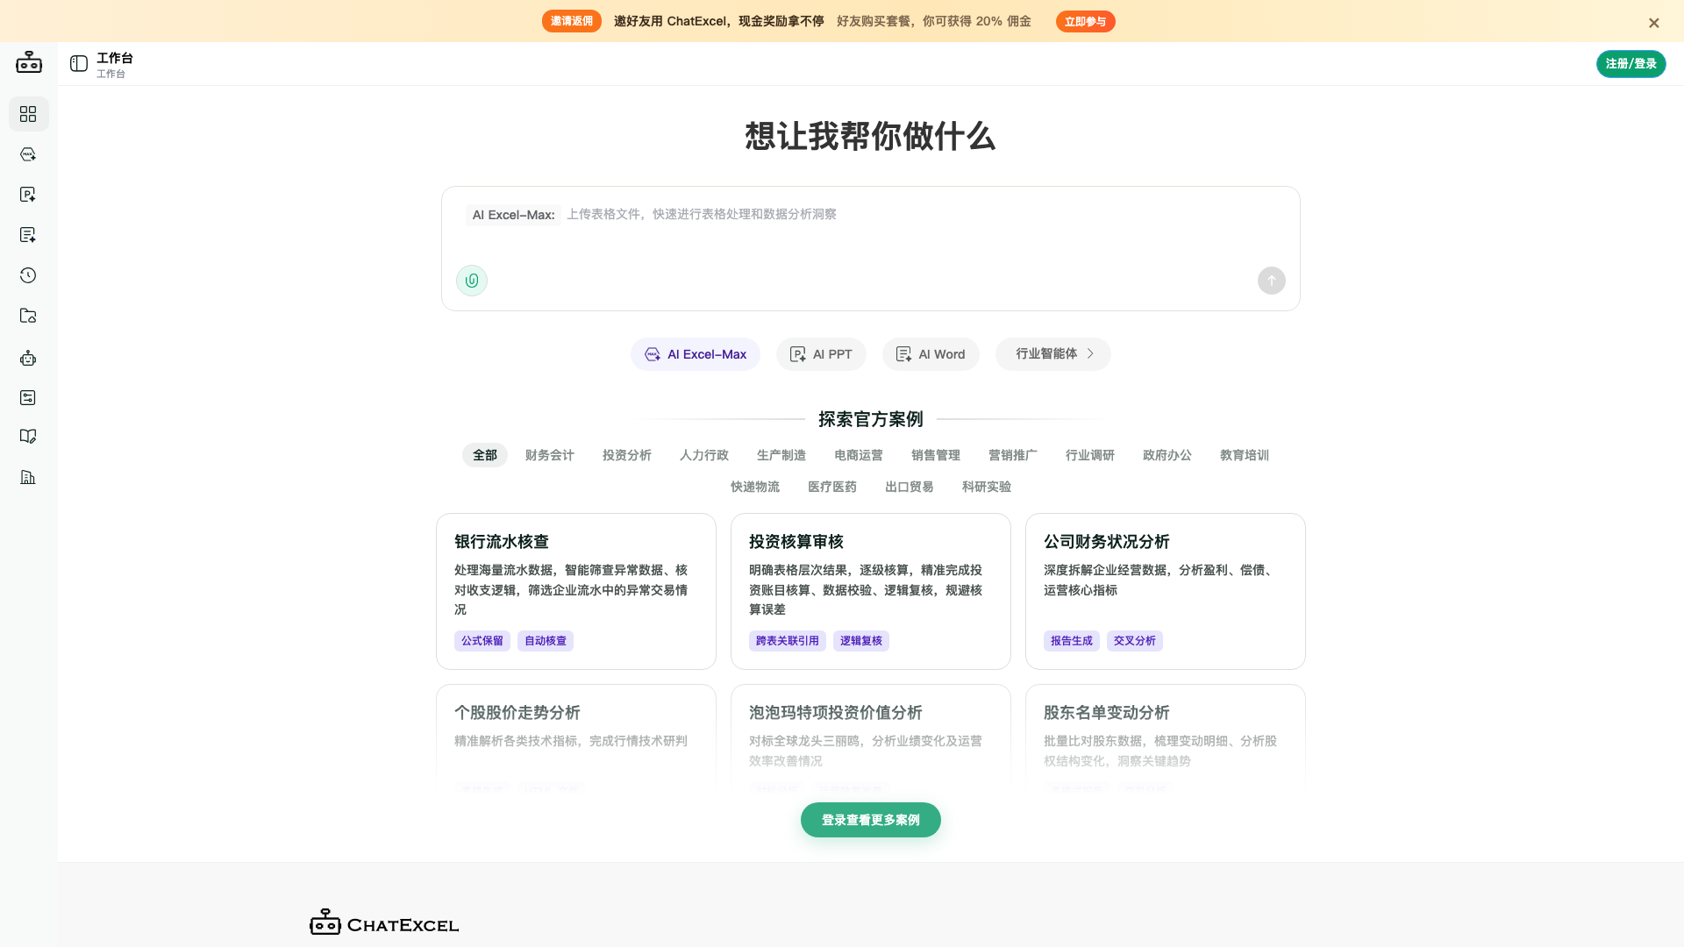Click the 公式保留 tag
Screen dimensions: 1684x947
click(482, 641)
